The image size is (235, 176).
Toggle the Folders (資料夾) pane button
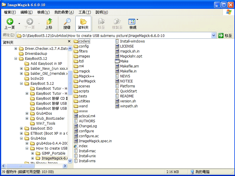click(x=83, y=23)
